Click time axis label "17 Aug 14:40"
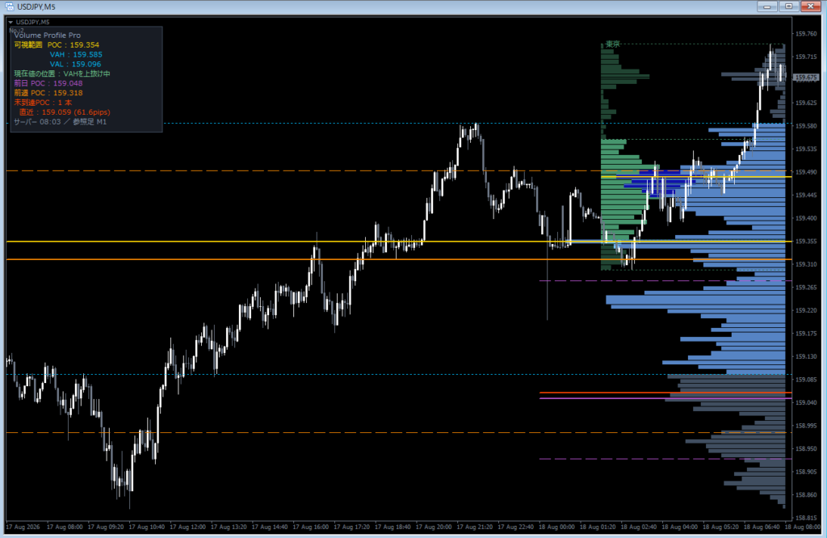827x538 pixels. tap(268, 527)
